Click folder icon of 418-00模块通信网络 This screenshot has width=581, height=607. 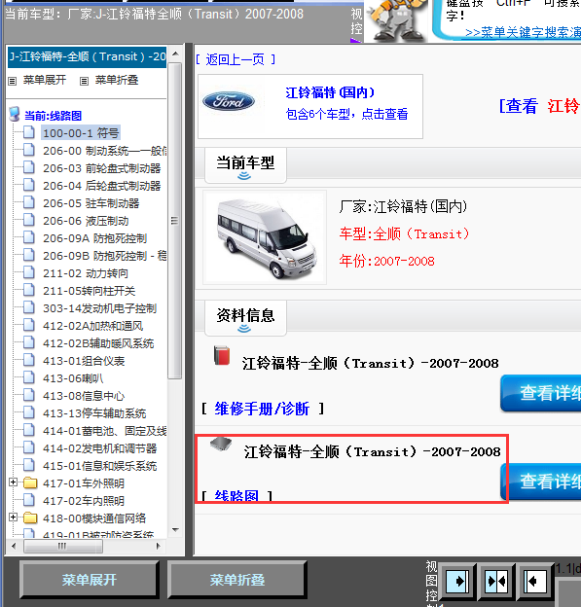pos(30,518)
